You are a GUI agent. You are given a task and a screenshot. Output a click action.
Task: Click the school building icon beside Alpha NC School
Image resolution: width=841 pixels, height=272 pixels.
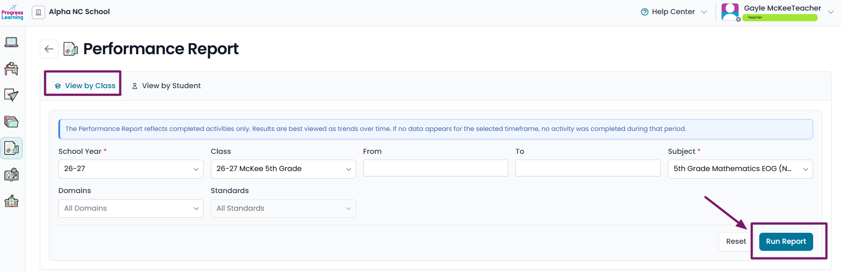tap(38, 12)
